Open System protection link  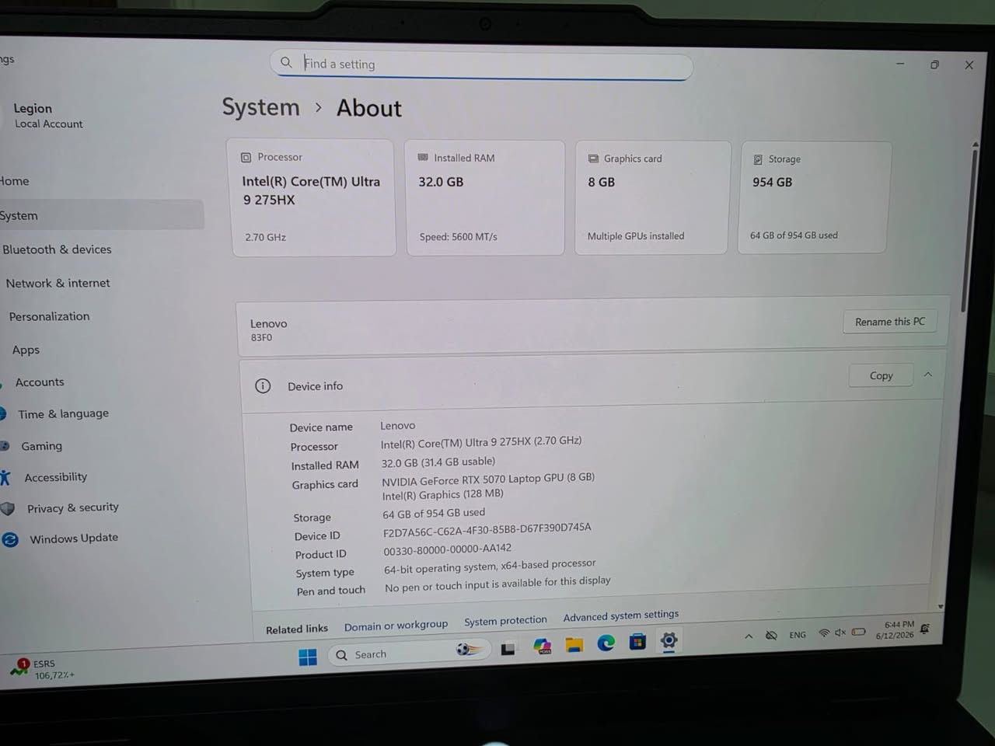click(x=505, y=621)
